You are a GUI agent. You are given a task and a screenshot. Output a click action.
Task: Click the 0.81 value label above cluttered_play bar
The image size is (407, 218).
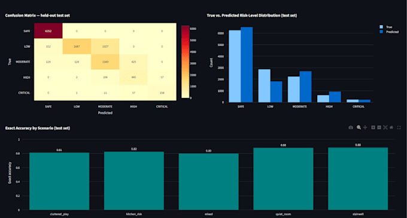(59, 150)
